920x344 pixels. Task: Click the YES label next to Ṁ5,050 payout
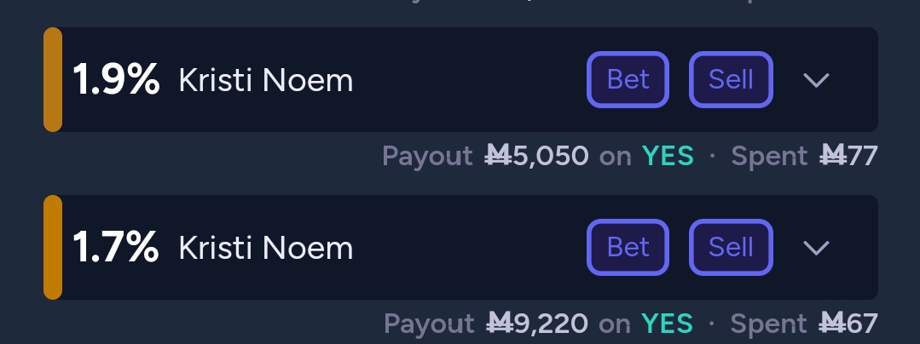click(x=668, y=156)
